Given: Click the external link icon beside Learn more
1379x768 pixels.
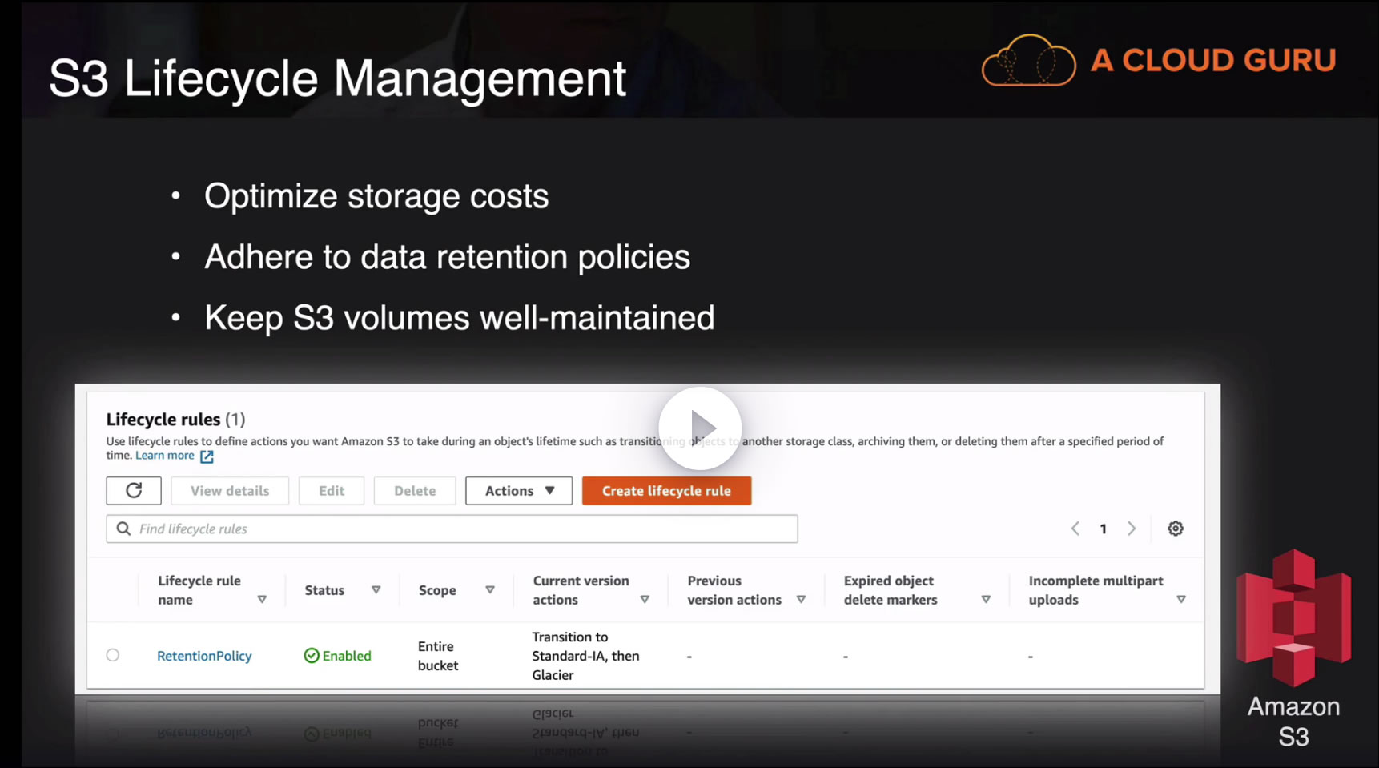Looking at the screenshot, I should (207, 456).
